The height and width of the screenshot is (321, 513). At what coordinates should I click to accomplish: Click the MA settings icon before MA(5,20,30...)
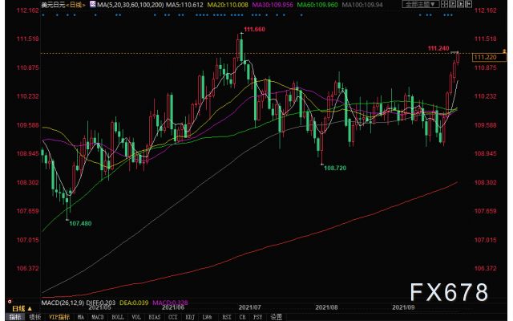pos(88,5)
